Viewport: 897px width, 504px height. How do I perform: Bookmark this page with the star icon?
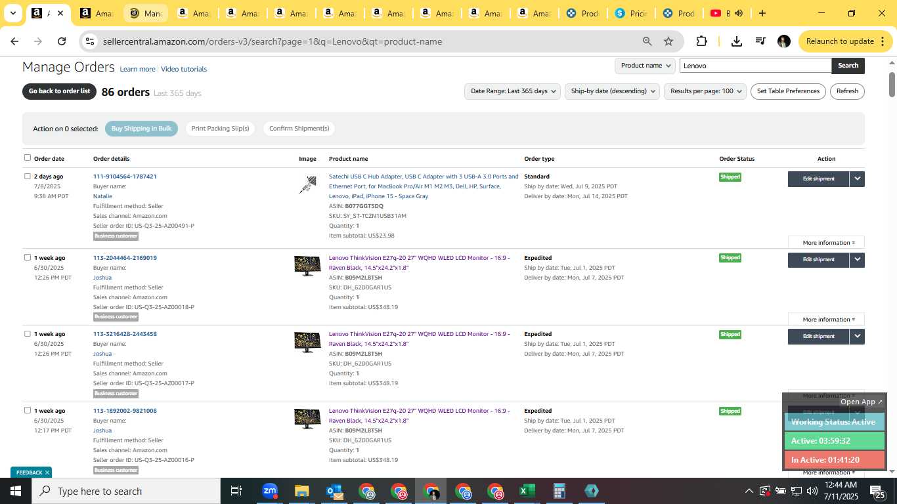pyautogui.click(x=668, y=41)
